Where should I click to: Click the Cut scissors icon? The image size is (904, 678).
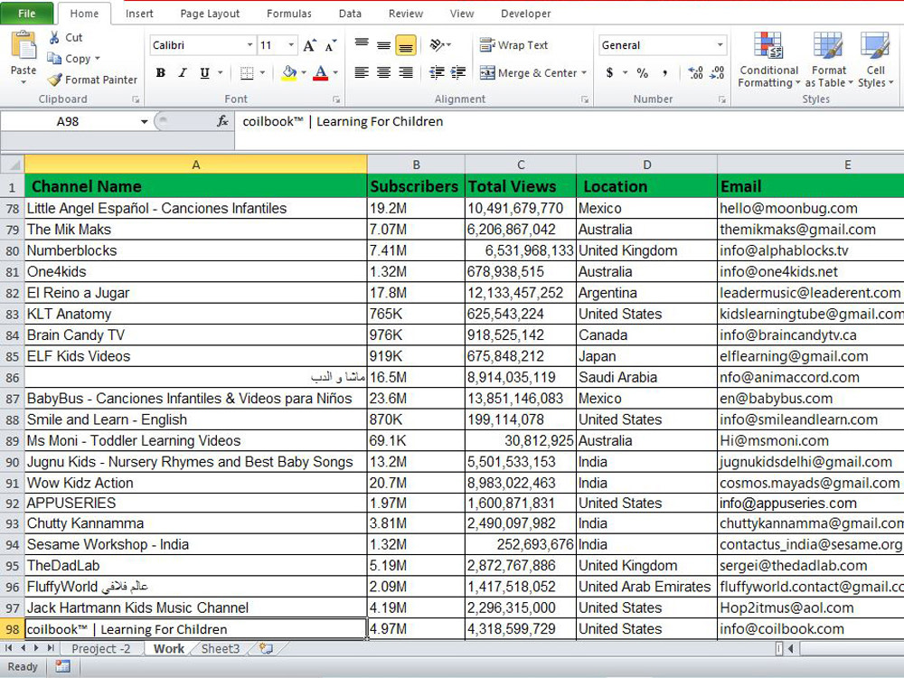pos(54,37)
